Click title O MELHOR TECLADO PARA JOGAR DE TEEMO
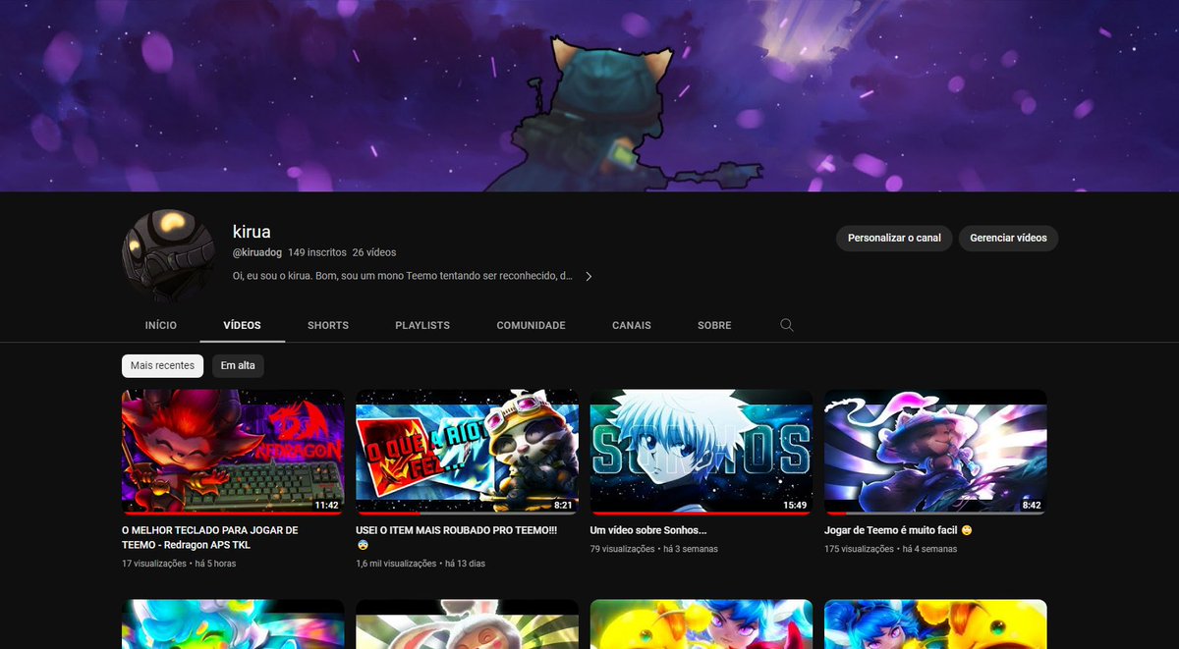The width and height of the screenshot is (1179, 649). (210, 537)
